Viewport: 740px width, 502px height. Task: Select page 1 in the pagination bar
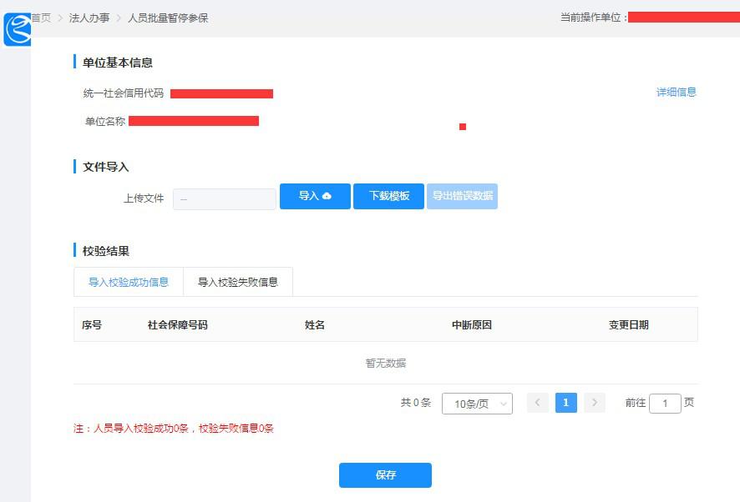pos(565,402)
